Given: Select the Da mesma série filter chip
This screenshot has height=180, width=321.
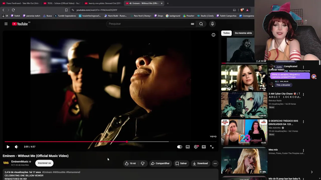Looking at the screenshot, I should click(x=243, y=33).
